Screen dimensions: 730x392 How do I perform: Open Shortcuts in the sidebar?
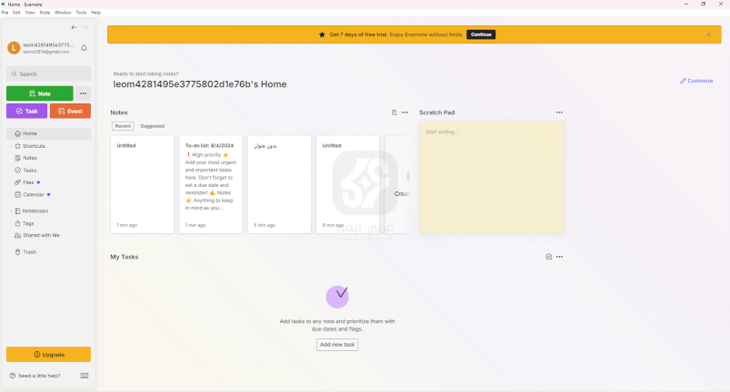34,146
